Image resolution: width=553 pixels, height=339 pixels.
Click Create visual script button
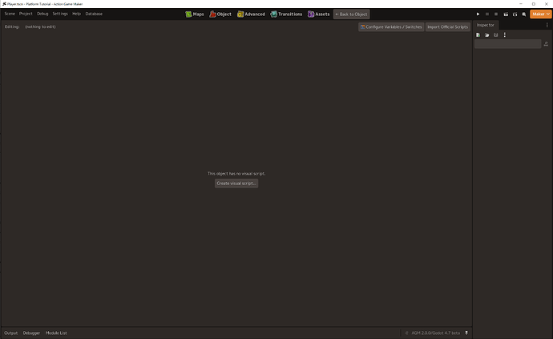tap(236, 184)
